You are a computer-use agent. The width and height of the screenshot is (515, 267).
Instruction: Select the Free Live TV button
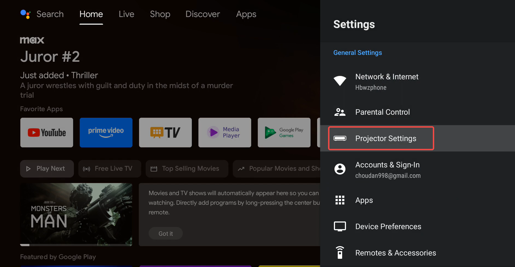(110, 168)
